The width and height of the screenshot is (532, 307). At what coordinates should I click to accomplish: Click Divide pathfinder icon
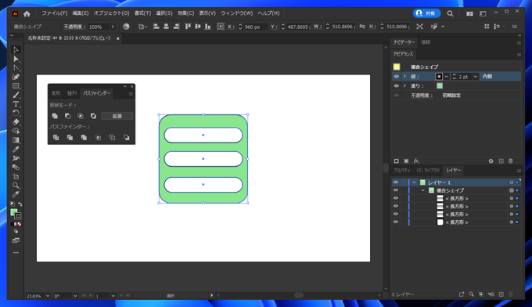[x=56, y=138]
